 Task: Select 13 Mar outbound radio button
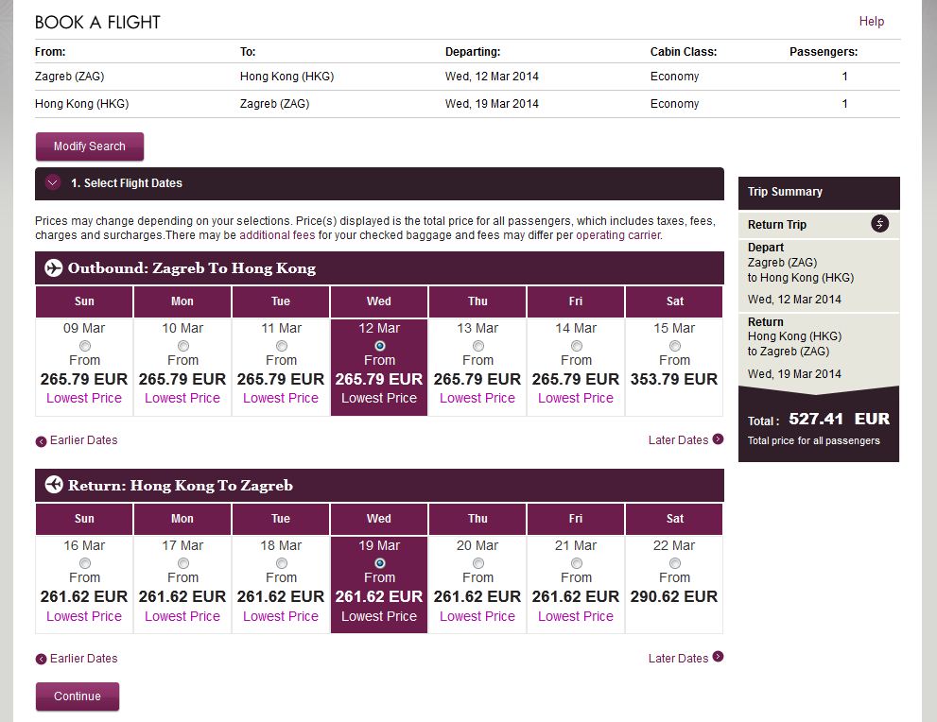tap(478, 346)
